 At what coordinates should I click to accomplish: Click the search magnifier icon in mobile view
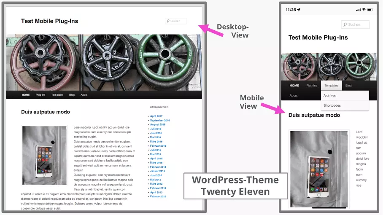coord(345,25)
